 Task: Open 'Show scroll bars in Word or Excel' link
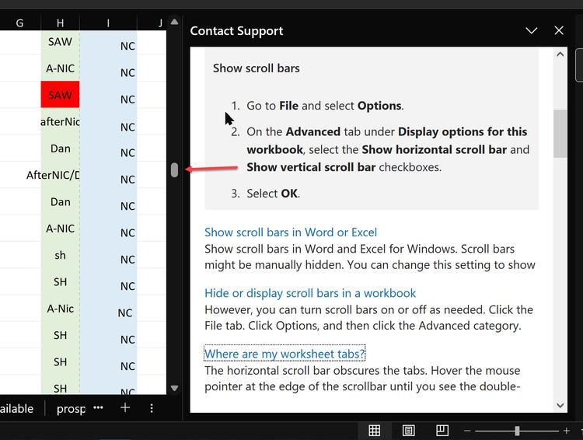(291, 232)
